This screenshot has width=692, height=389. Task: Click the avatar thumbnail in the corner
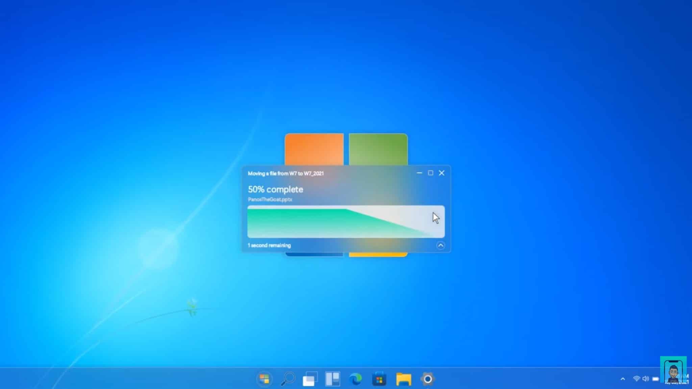point(673,370)
